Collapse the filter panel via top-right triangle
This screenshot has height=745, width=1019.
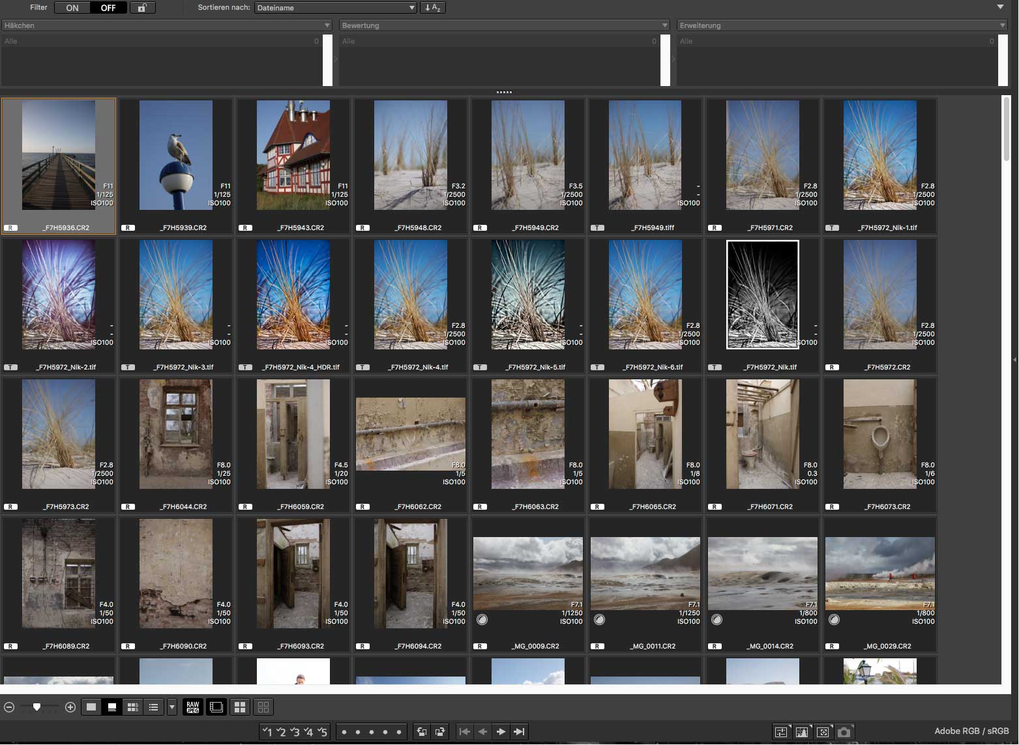(x=1000, y=7)
